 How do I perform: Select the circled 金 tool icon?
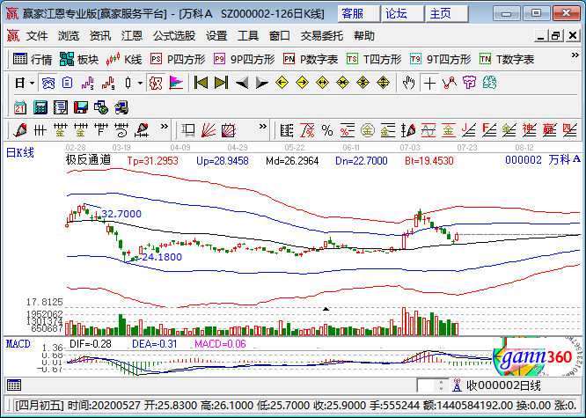coord(368,130)
